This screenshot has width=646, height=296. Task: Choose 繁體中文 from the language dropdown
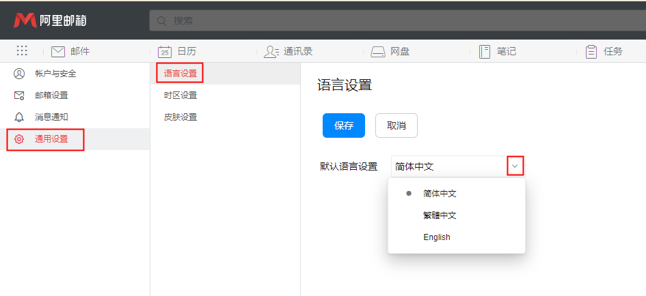[440, 216]
